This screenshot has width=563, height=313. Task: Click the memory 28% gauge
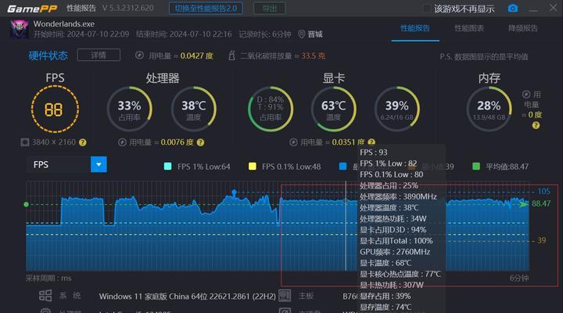click(x=489, y=109)
